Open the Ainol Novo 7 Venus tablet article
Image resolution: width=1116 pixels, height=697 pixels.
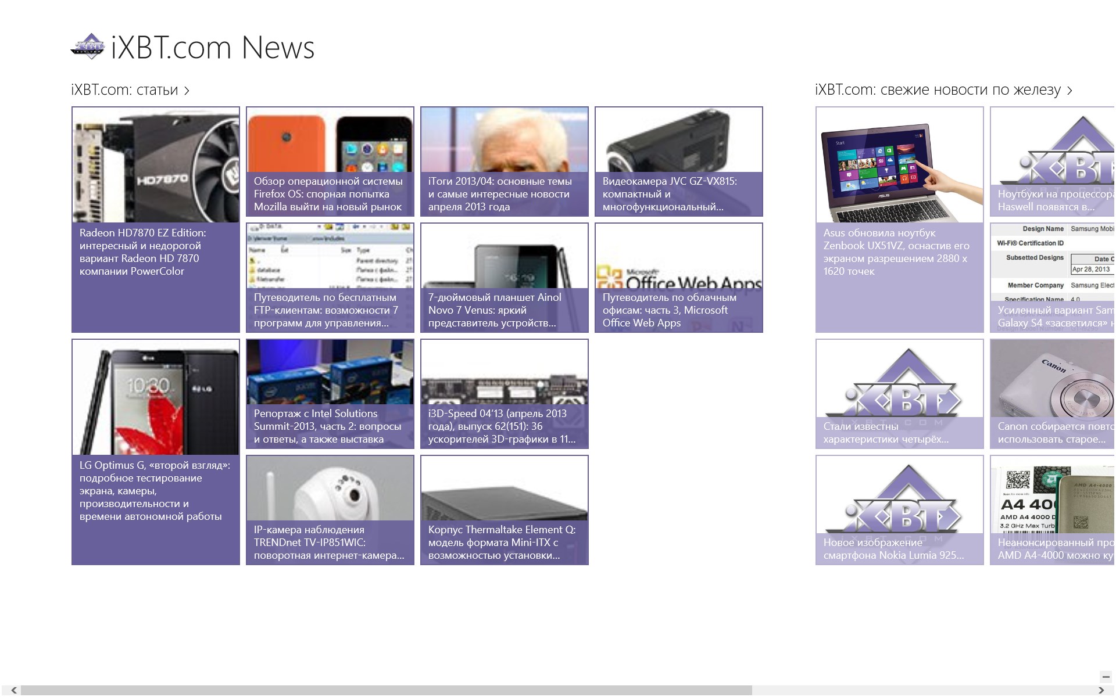coord(505,278)
